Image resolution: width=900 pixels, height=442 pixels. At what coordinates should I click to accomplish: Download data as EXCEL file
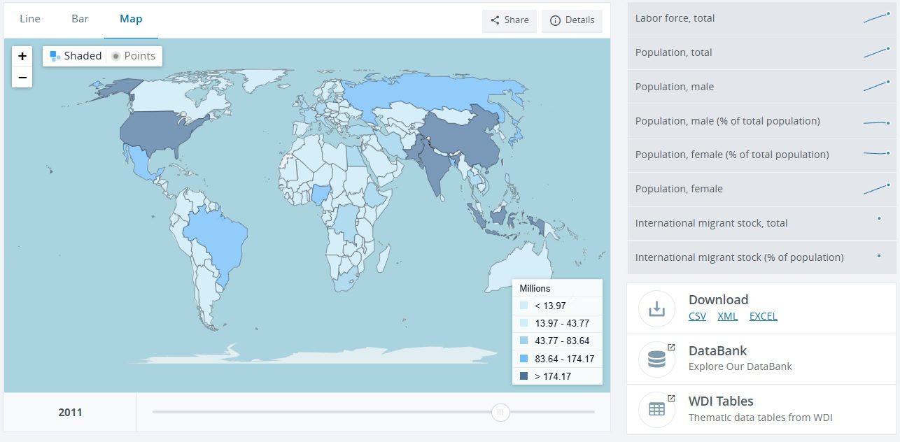tap(763, 316)
